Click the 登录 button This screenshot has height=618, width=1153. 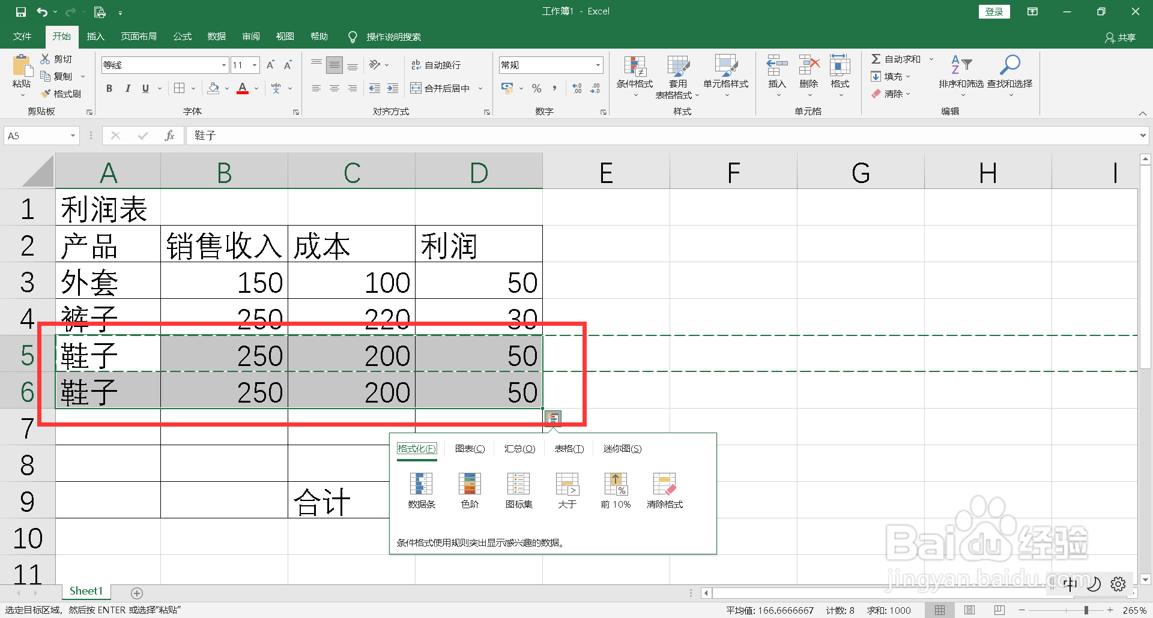tap(994, 11)
